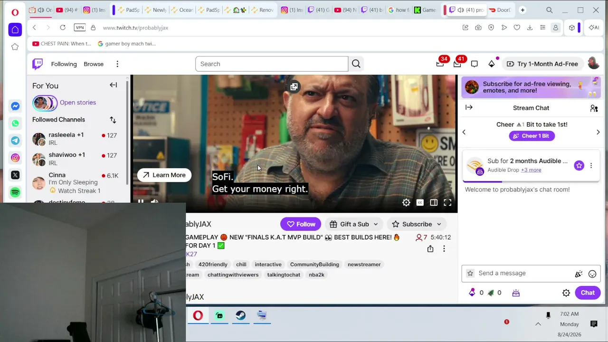Expand the Gift a Sub dropdown arrow
The height and width of the screenshot is (342, 608).
[376, 224]
